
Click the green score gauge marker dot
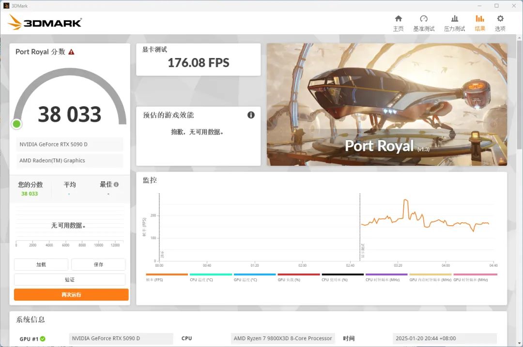(16, 124)
